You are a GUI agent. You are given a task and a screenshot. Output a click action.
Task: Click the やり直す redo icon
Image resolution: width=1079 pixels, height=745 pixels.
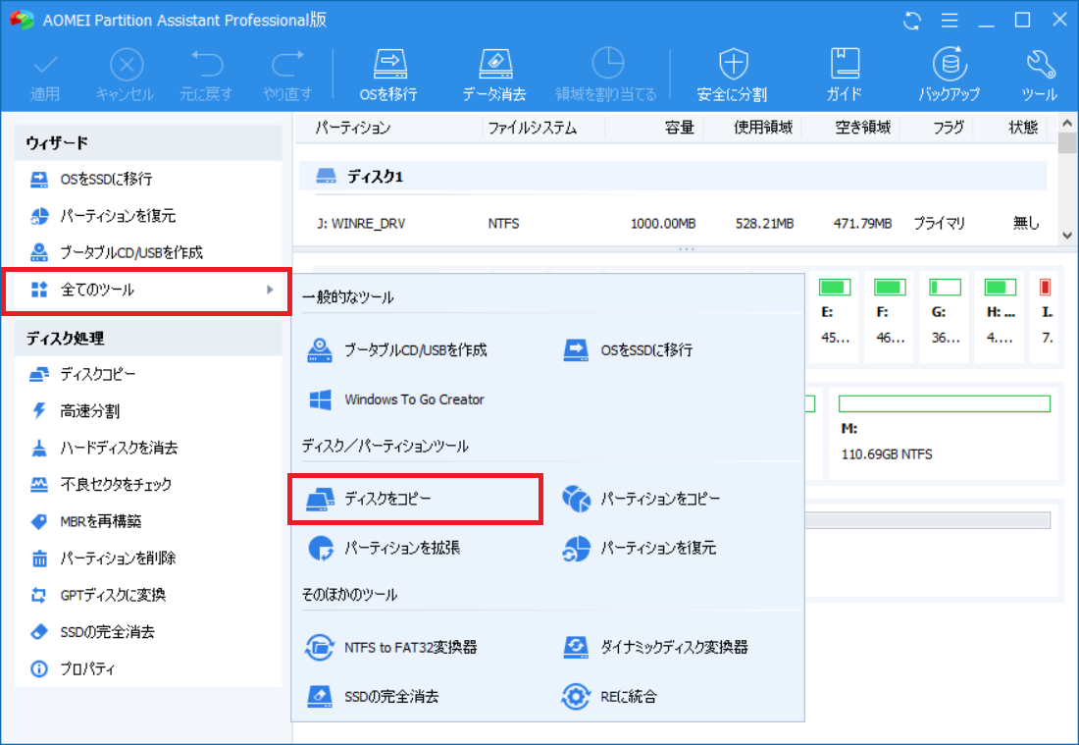(x=287, y=75)
